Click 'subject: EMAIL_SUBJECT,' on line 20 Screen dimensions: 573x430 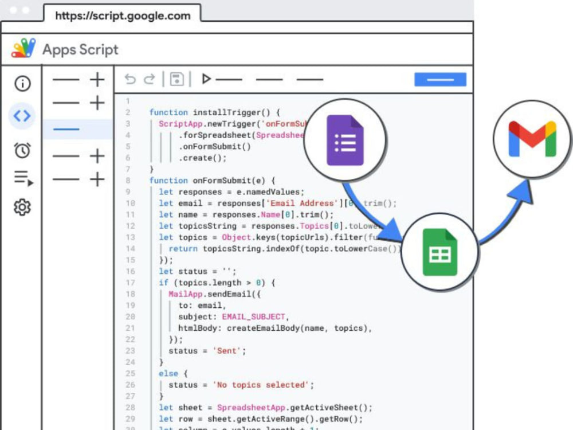[x=234, y=316]
